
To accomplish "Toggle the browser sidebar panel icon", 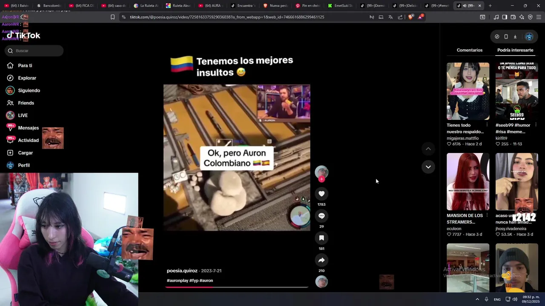I will (505, 17).
